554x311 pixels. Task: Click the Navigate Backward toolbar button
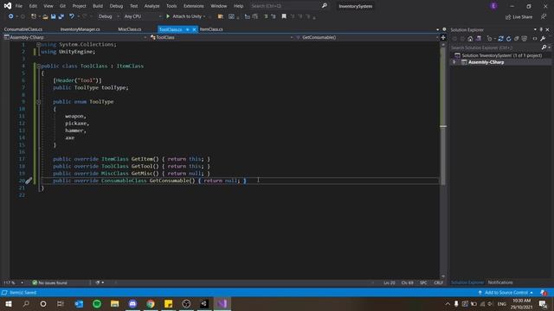[11, 16]
